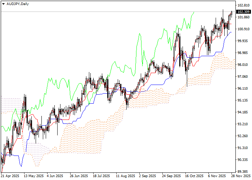
Task: Choose the 18 Jul 2025 date marker
Action: coord(101,176)
